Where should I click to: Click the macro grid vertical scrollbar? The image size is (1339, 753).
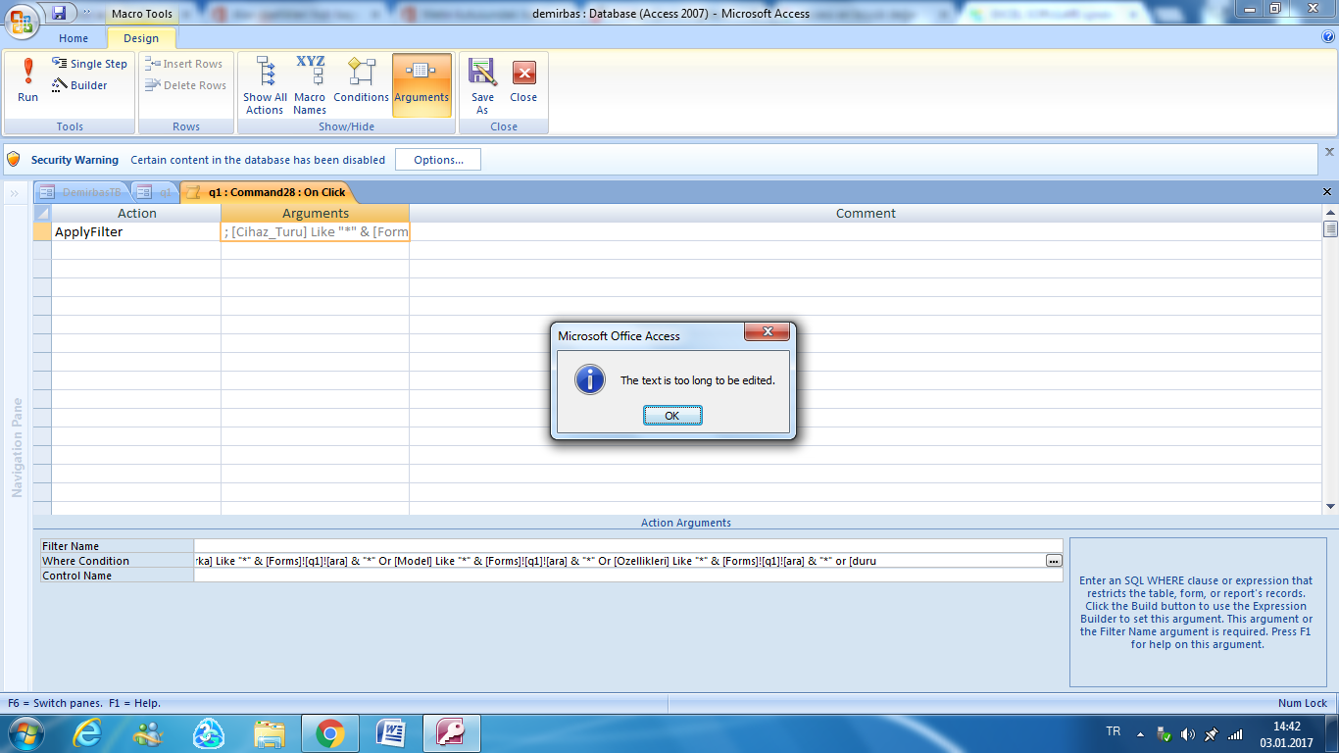pyautogui.click(x=1330, y=363)
